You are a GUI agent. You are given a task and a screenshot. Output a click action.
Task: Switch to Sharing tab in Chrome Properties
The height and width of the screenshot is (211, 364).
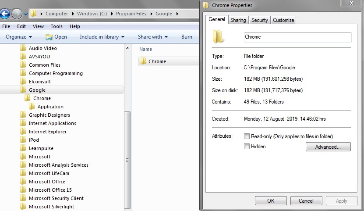pos(238,20)
